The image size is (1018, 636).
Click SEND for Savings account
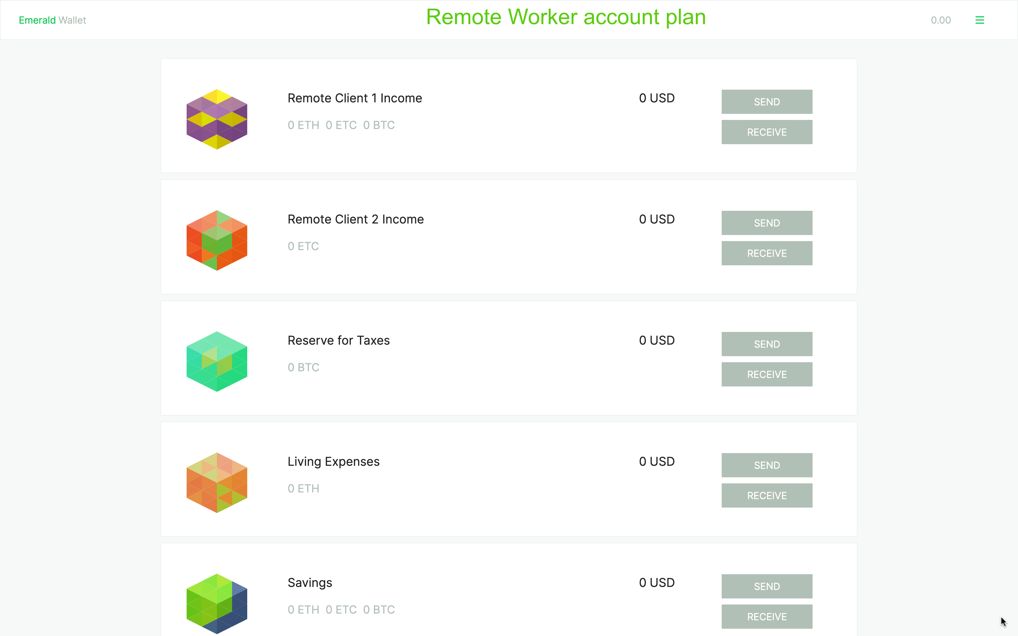point(767,586)
